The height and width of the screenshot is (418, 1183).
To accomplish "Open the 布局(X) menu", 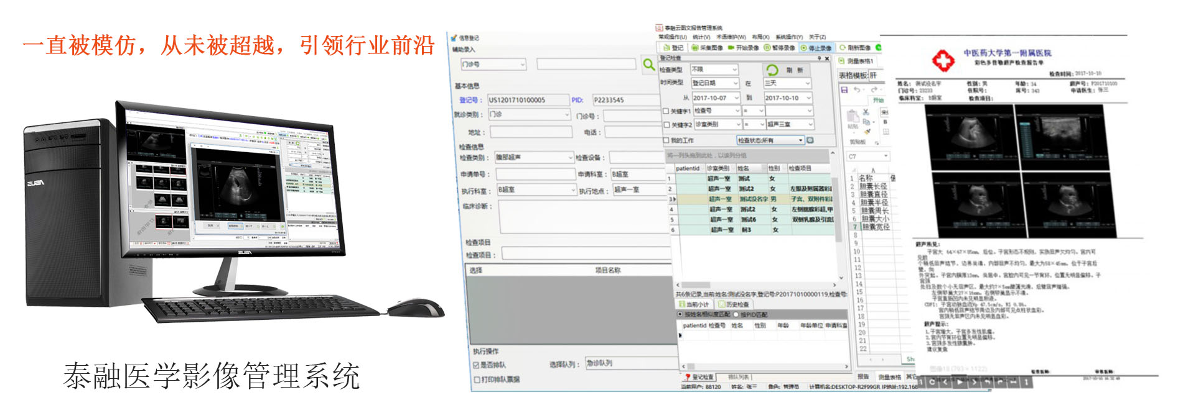I will pyautogui.click(x=760, y=37).
